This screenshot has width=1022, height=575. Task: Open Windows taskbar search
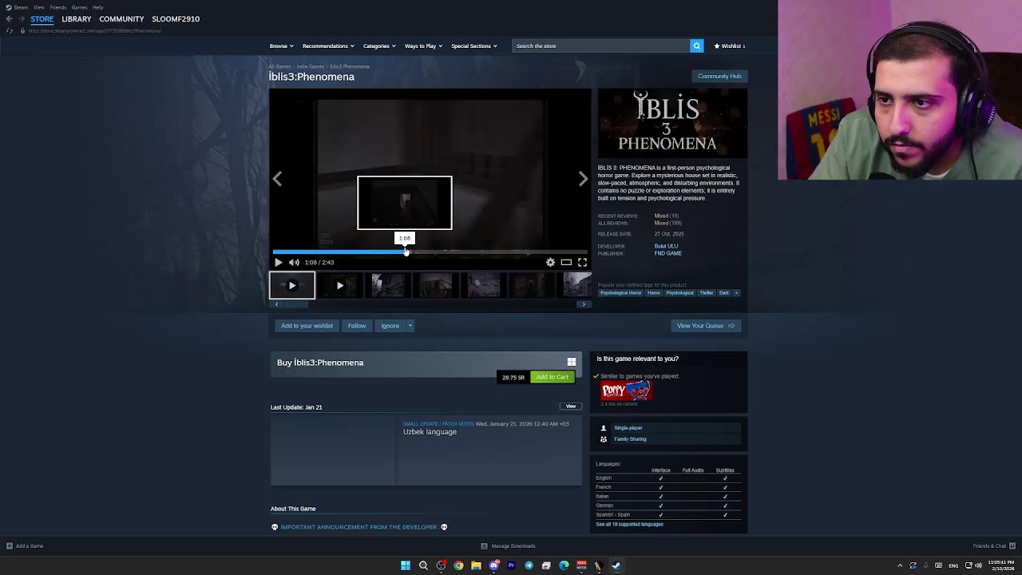pos(423,565)
